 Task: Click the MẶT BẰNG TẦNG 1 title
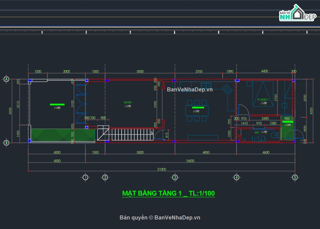168,193
